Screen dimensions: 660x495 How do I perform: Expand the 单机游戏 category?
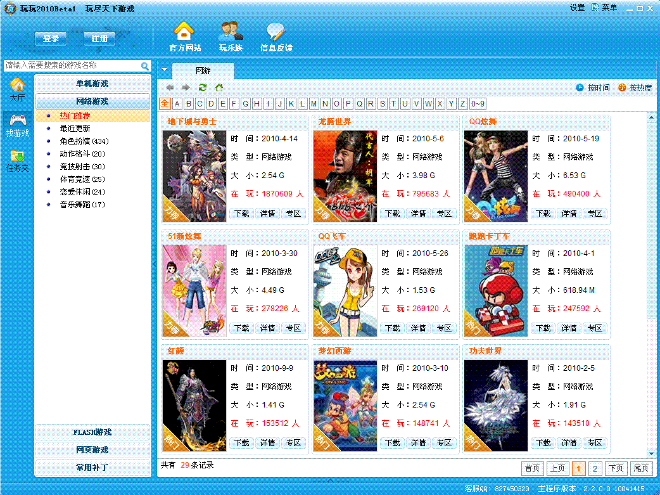(92, 84)
